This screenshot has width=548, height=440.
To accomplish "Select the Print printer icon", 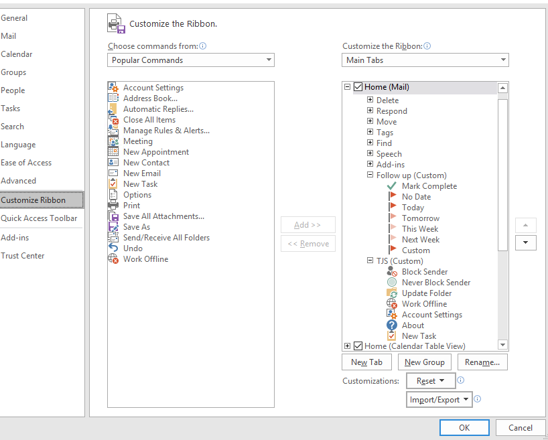I will [113, 206].
